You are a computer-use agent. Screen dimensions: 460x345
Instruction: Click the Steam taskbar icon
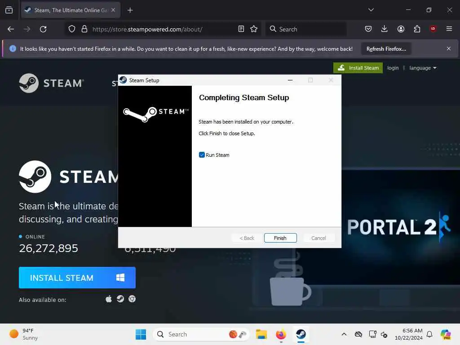point(301,334)
